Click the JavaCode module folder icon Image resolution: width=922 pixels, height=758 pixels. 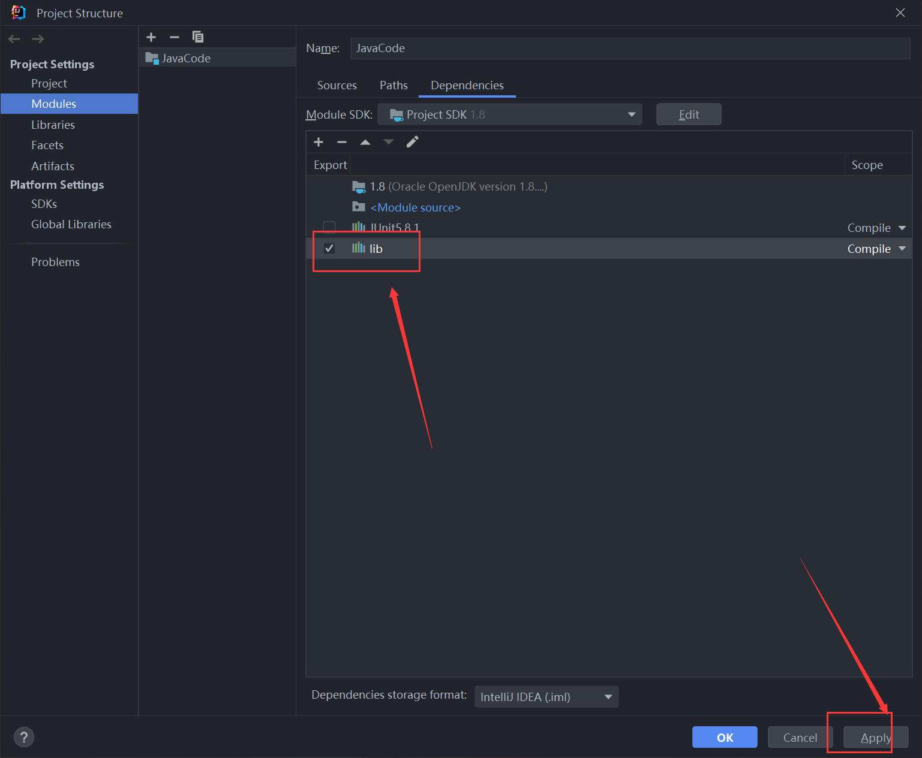pos(152,58)
